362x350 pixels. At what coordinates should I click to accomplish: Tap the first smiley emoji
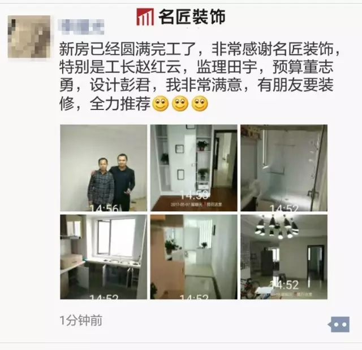[x=161, y=103]
